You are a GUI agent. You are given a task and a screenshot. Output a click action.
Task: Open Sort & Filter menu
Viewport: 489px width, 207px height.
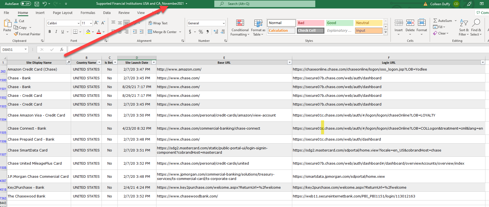click(x=464, y=27)
